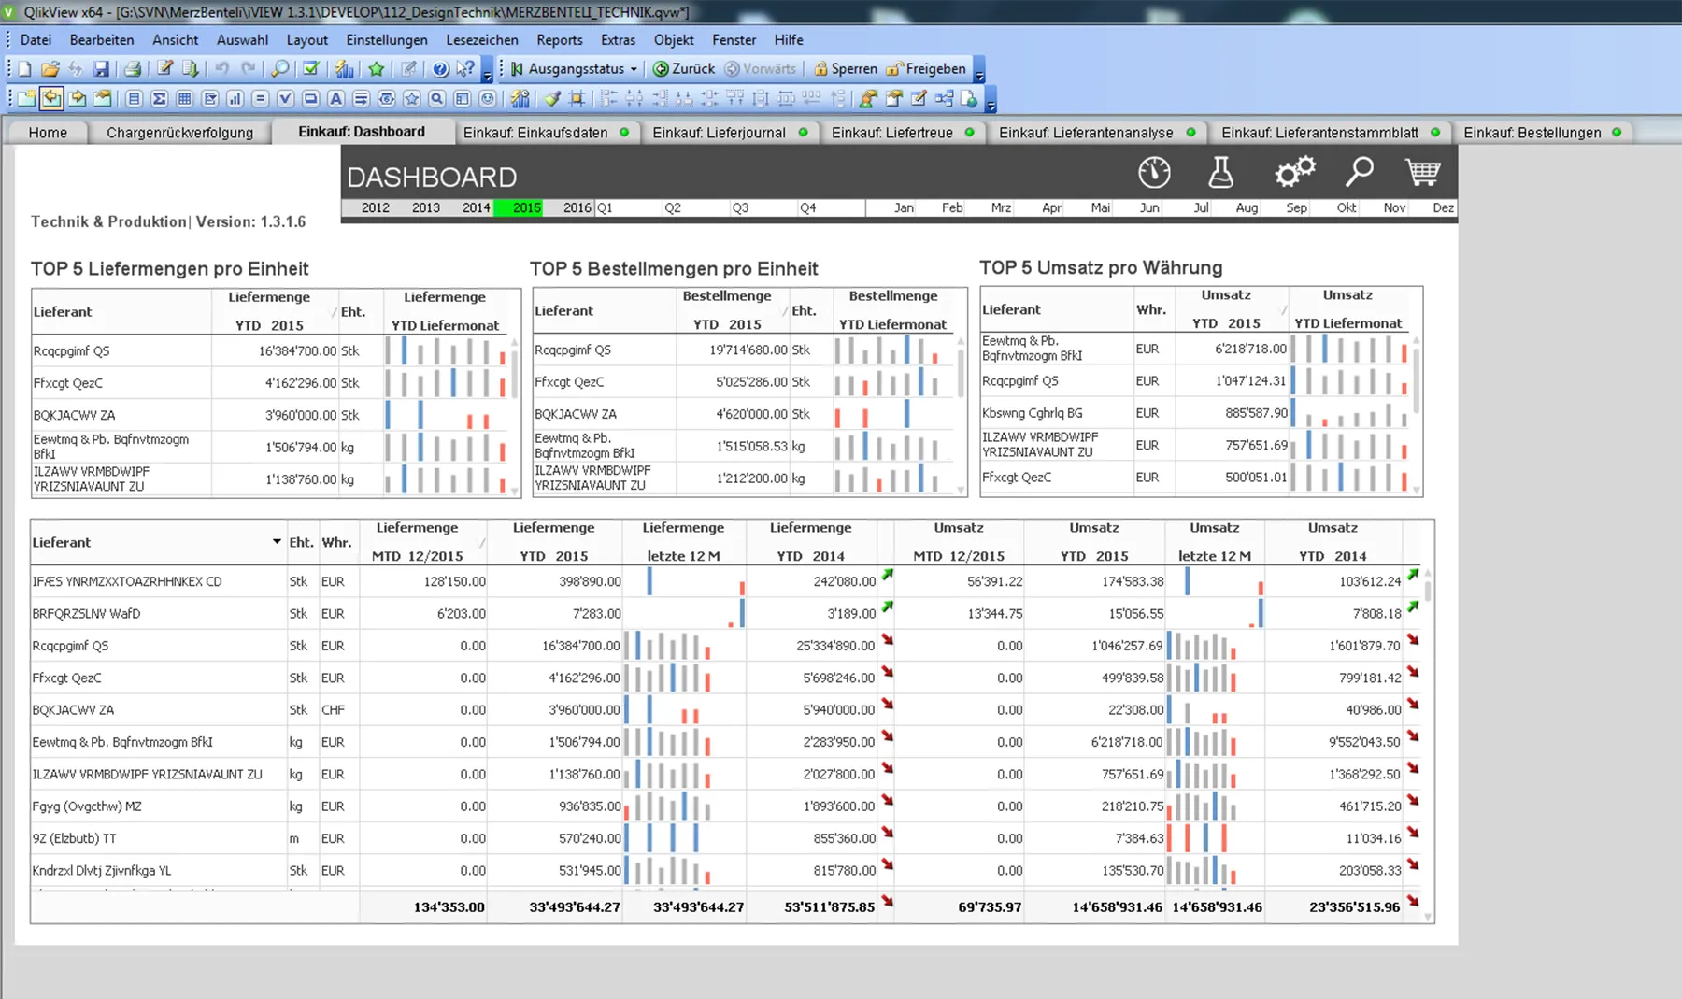This screenshot has width=1682, height=999.
Task: Switch to Einkauf: Liefertreue tab
Action: click(903, 133)
